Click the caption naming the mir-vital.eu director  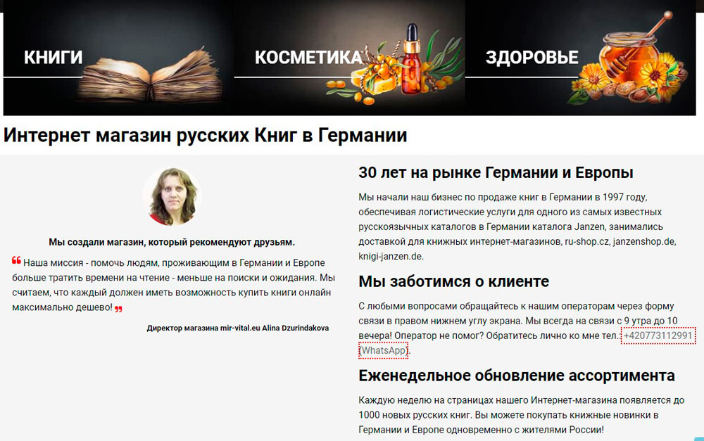(x=237, y=328)
